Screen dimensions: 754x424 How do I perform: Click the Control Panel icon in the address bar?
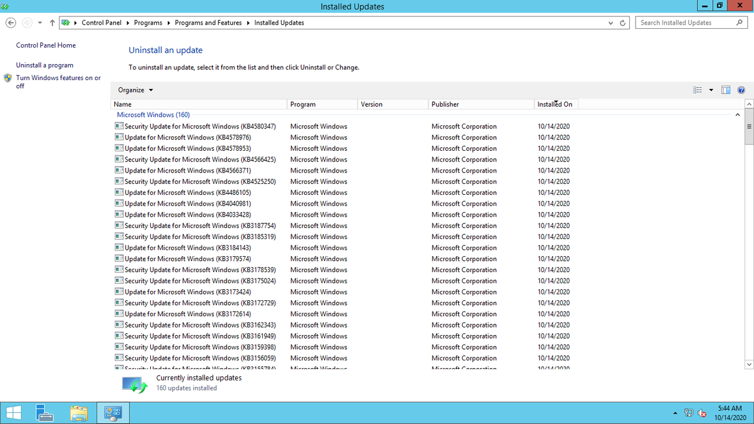(66, 22)
